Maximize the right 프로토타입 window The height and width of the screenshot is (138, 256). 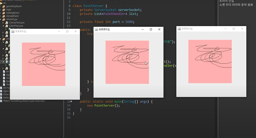tap(234, 29)
